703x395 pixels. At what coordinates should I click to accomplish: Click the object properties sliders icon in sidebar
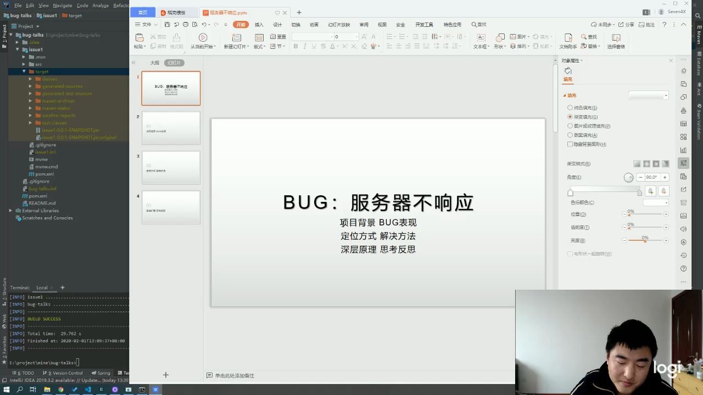tap(683, 163)
